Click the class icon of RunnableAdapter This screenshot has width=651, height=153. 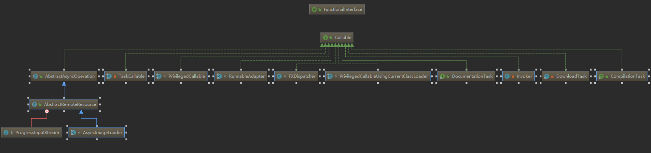tap(219, 76)
